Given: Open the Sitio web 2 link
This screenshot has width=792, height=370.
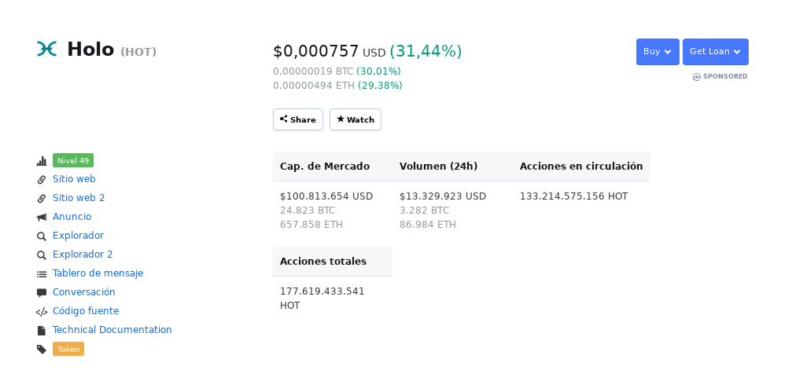Looking at the screenshot, I should [x=79, y=198].
